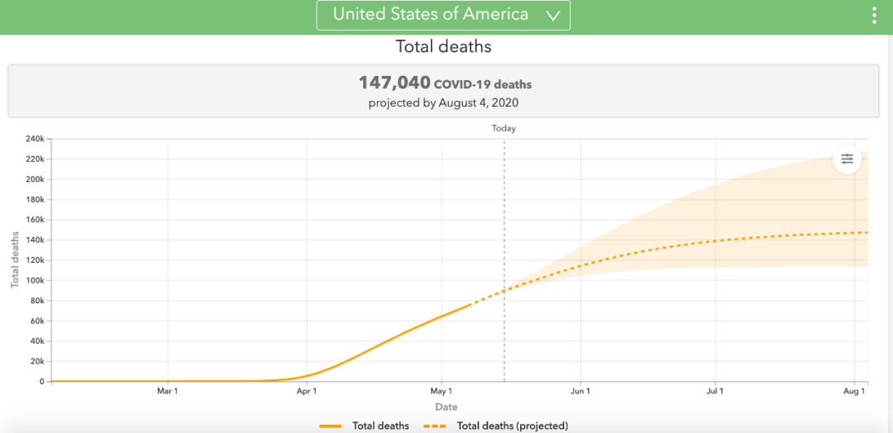Open the vertical three-dot menu
This screenshot has height=433, width=893.
(875, 16)
